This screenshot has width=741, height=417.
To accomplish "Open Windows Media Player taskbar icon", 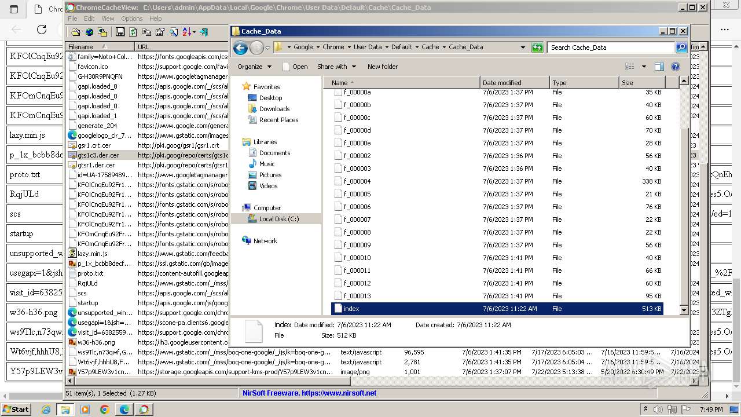I will 85,409.
